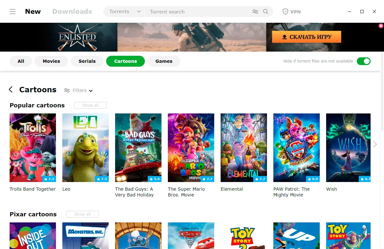Select the Movies category
384x249 pixels.
pyautogui.click(x=51, y=61)
